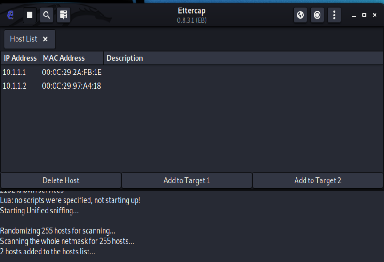
Task: Minimize the Ettercap window
Action: 353,15
